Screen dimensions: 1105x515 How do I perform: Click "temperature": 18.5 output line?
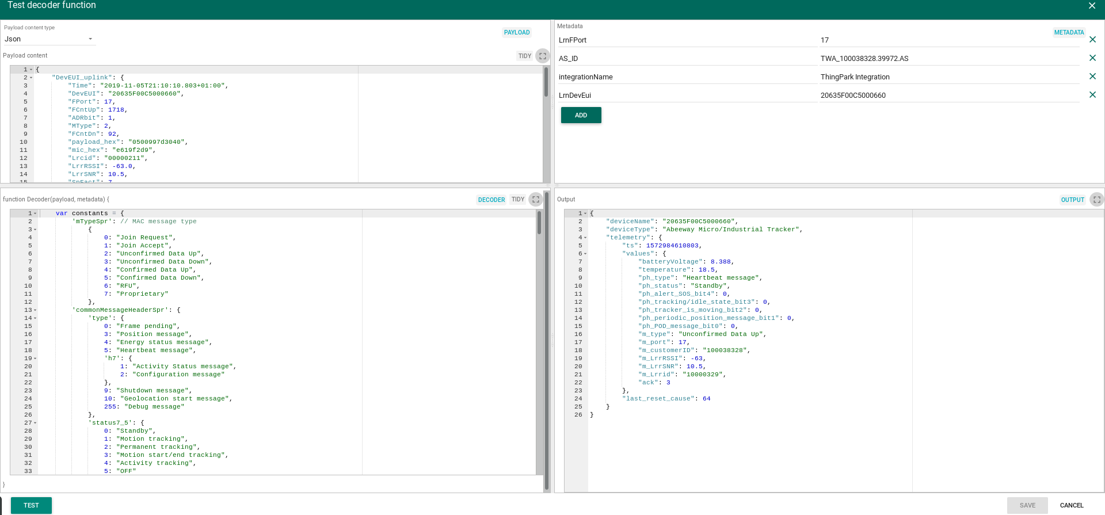click(678, 270)
